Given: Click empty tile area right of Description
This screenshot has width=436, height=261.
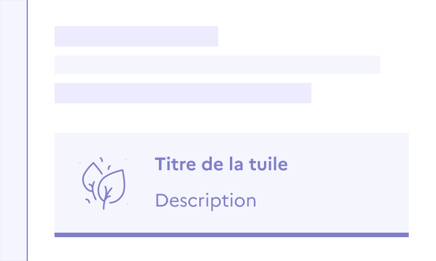Looking at the screenshot, I should [335, 200].
